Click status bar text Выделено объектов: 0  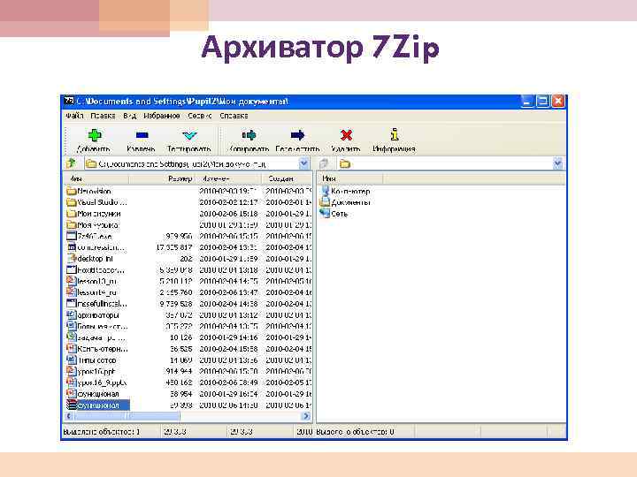pos(355,432)
